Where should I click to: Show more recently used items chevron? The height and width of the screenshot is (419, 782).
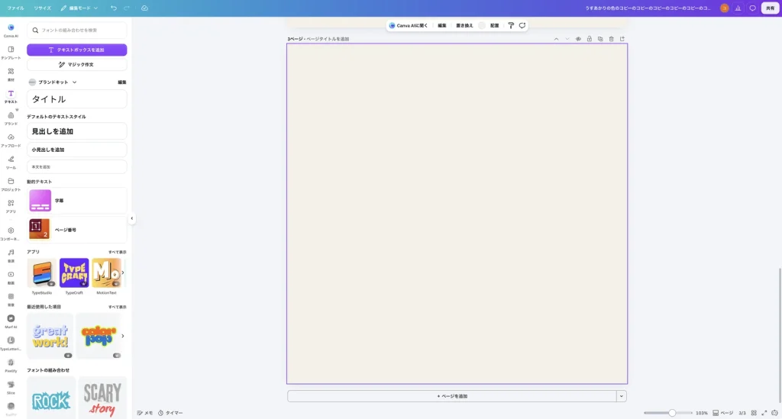coord(123,336)
